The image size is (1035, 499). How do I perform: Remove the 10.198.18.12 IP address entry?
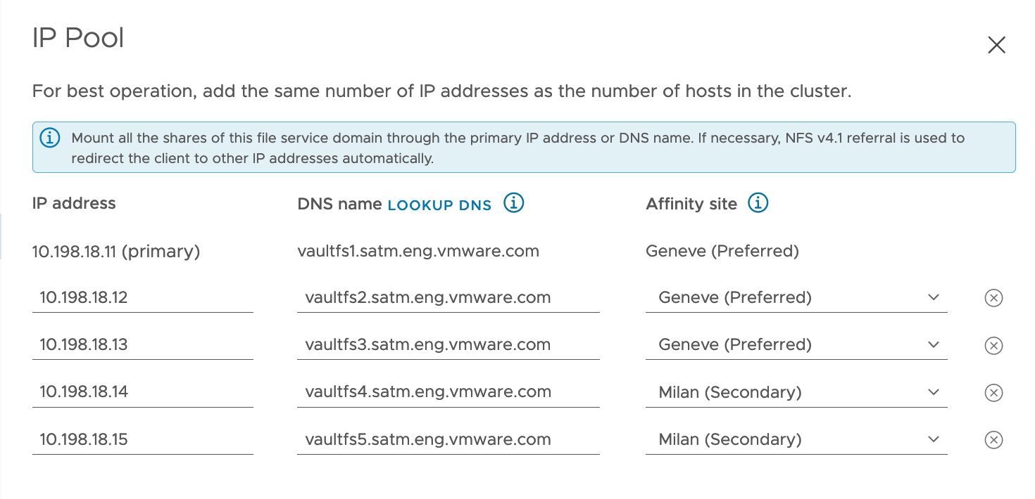(993, 297)
